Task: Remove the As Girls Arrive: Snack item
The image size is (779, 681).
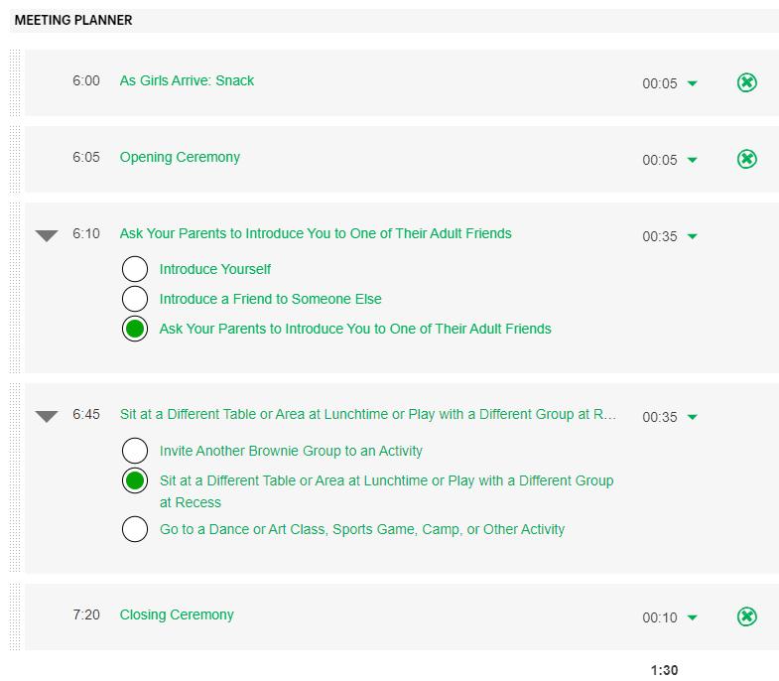Action: click(x=747, y=82)
